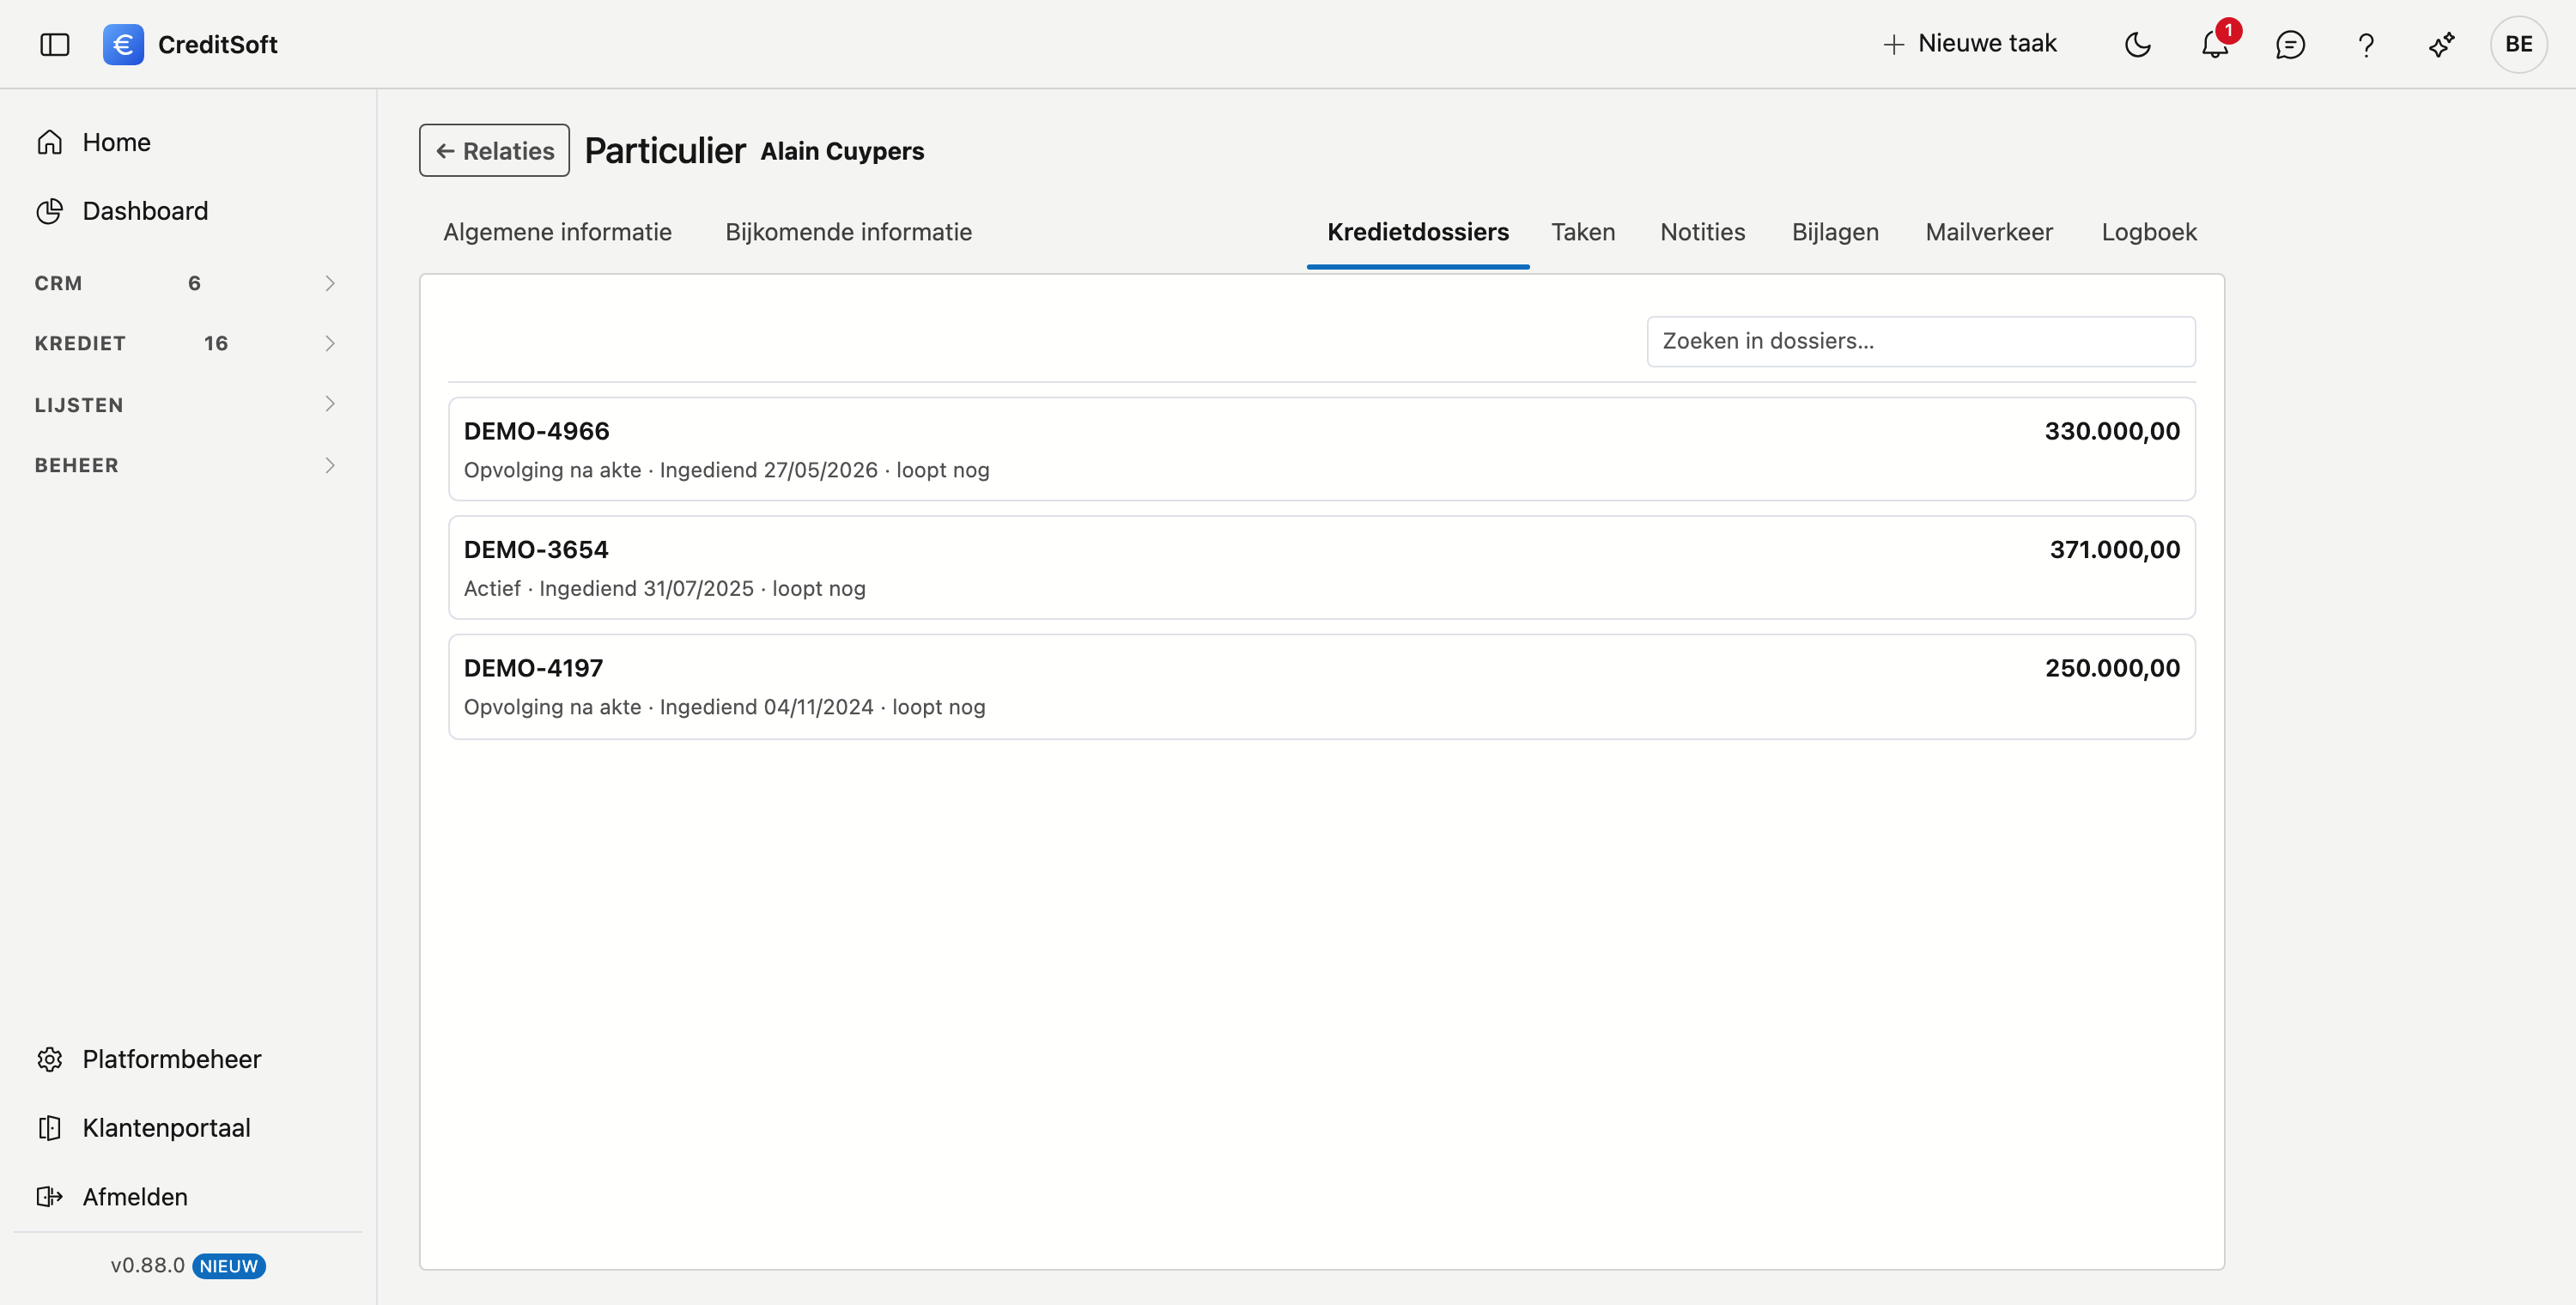This screenshot has width=2576, height=1305.
Task: Expand the LIJSTEN section chevron
Action: pos(330,404)
